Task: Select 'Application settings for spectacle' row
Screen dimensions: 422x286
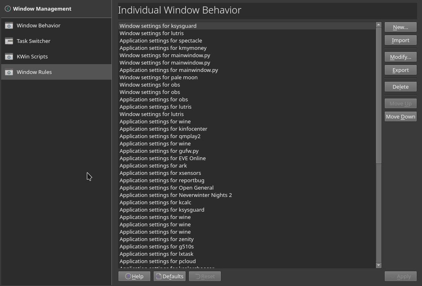Action: pyautogui.click(x=247, y=41)
